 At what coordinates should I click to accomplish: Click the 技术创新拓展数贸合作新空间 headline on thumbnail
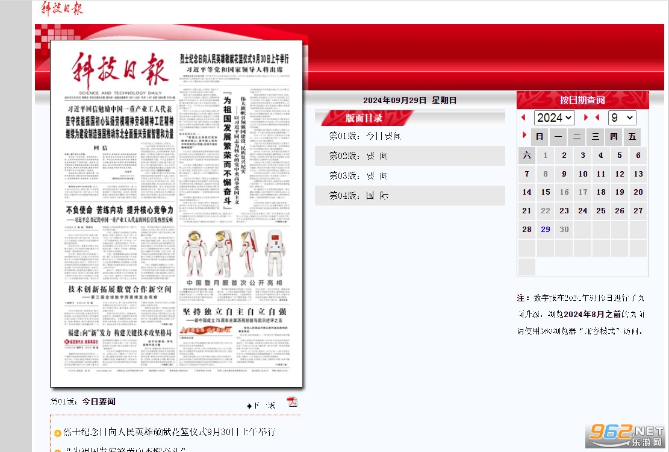[120, 289]
